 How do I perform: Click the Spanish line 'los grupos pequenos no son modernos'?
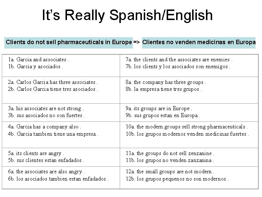coord(177,179)
